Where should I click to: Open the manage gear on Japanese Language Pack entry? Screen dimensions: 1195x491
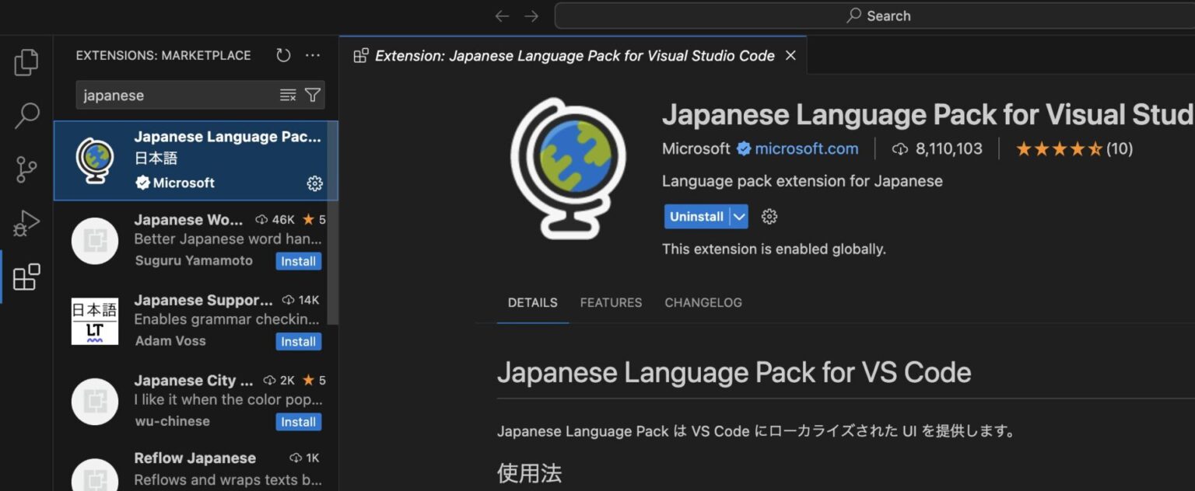pos(314,183)
